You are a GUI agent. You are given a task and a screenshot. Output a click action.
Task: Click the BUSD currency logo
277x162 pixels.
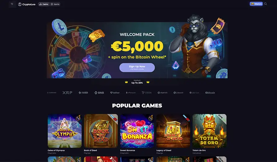pyautogui.click(x=83, y=93)
